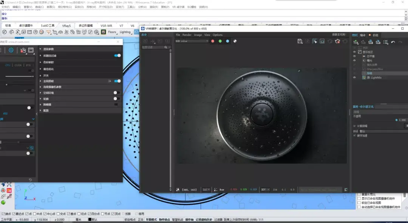Click the undo arrow in the layers toolbar

pyautogui.click(x=393, y=42)
